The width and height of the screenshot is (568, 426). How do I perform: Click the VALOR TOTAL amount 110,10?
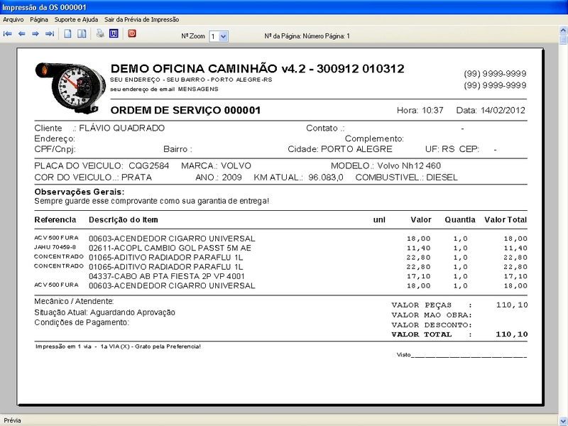tap(511, 333)
